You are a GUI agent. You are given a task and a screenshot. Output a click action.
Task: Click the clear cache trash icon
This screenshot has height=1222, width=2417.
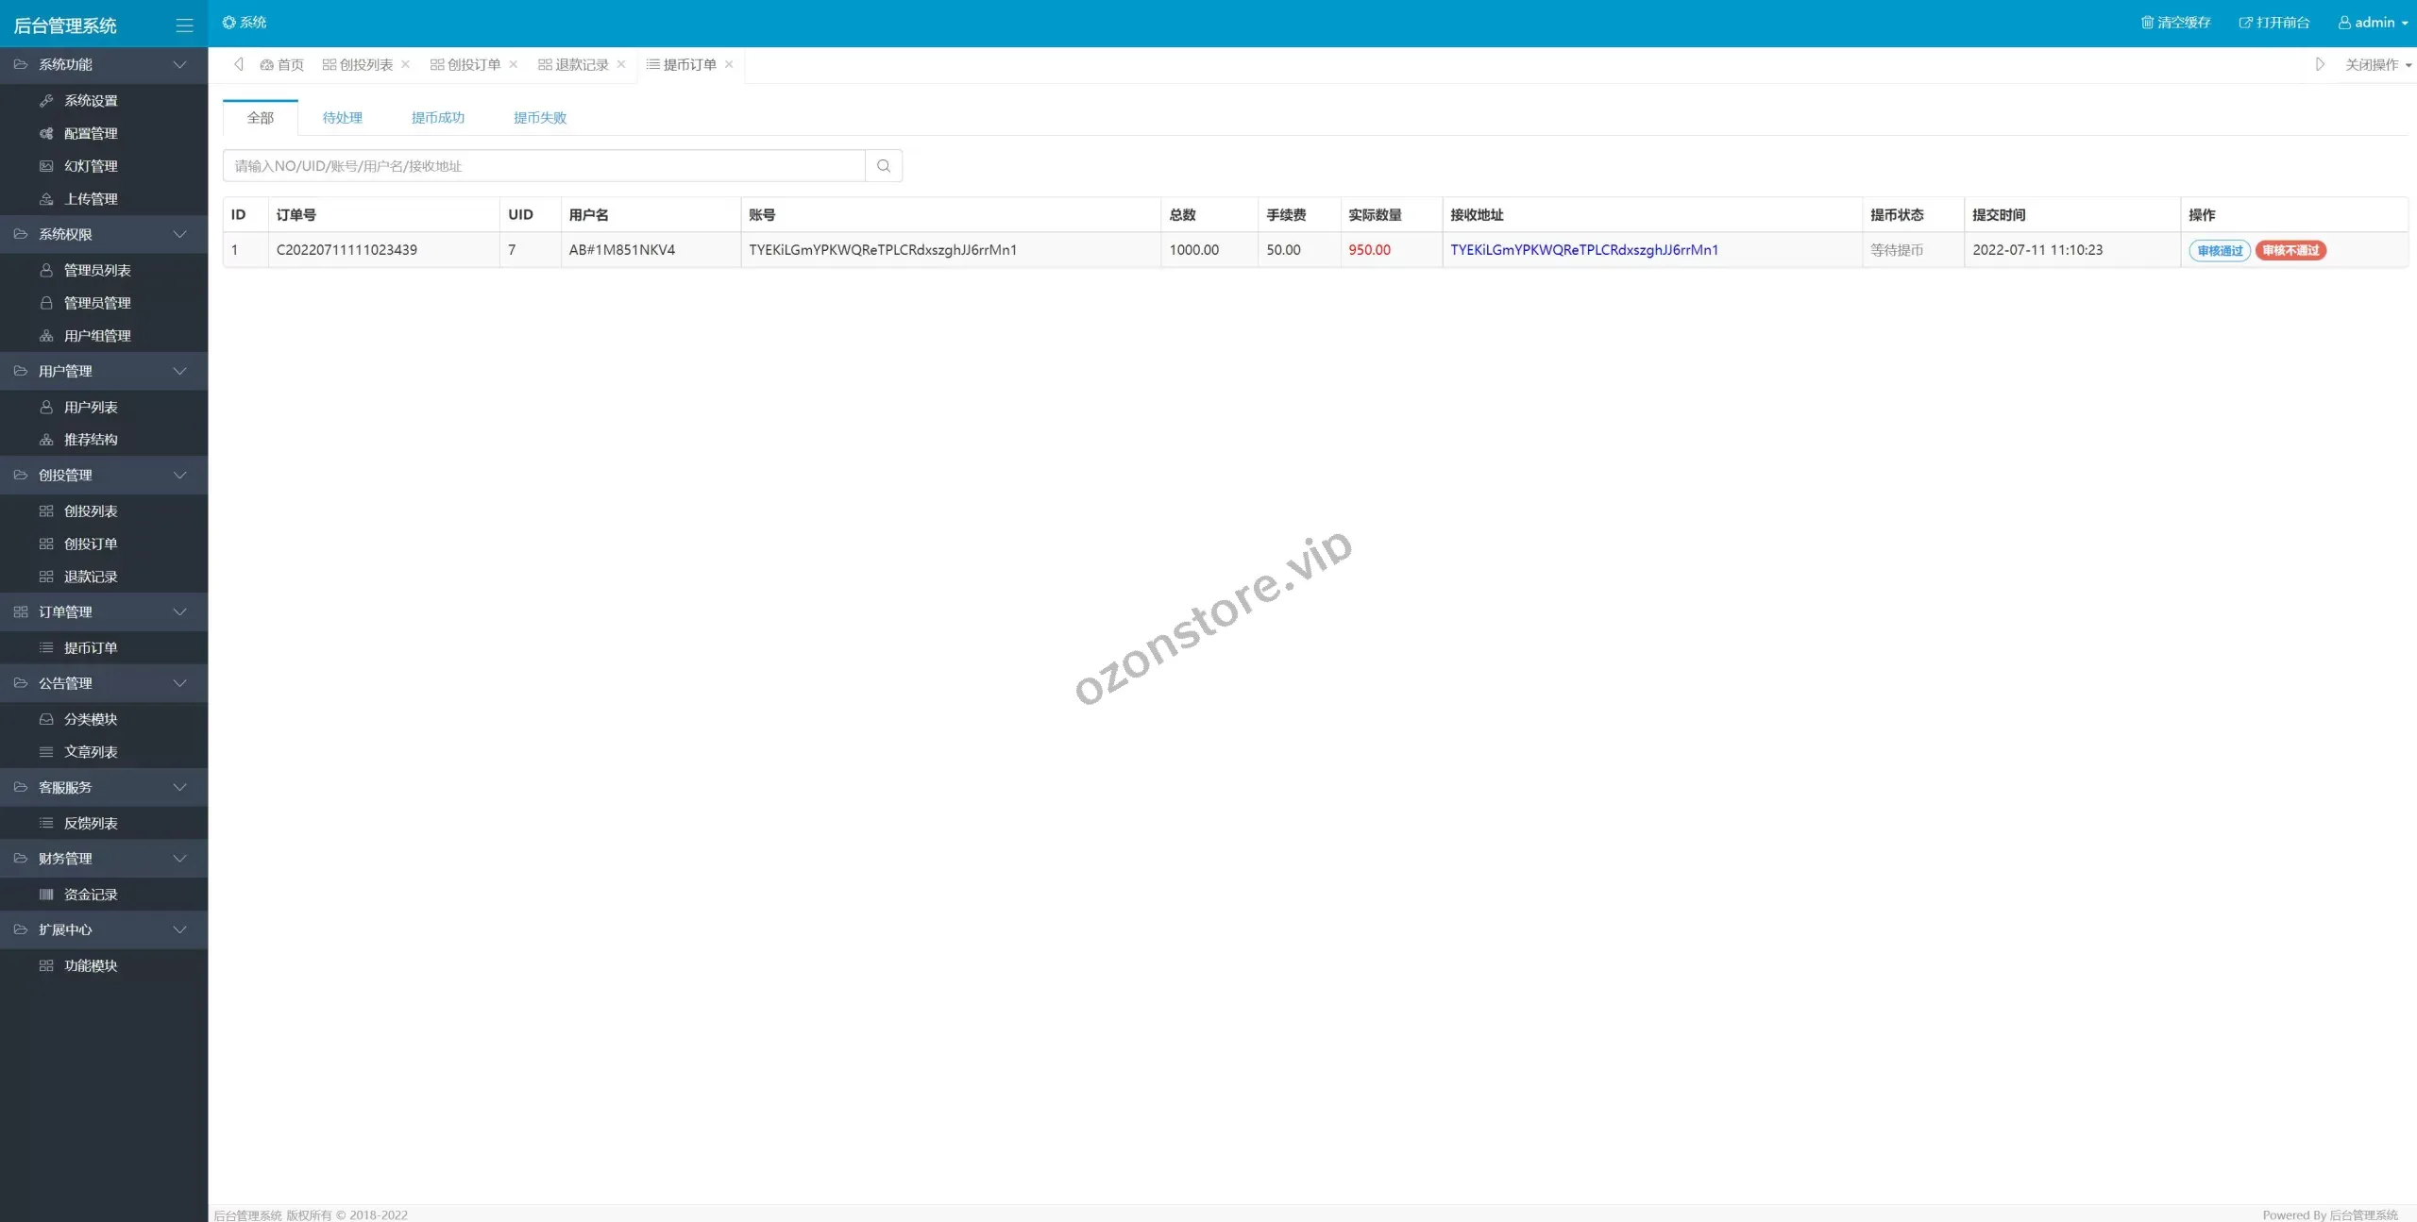point(2146,23)
